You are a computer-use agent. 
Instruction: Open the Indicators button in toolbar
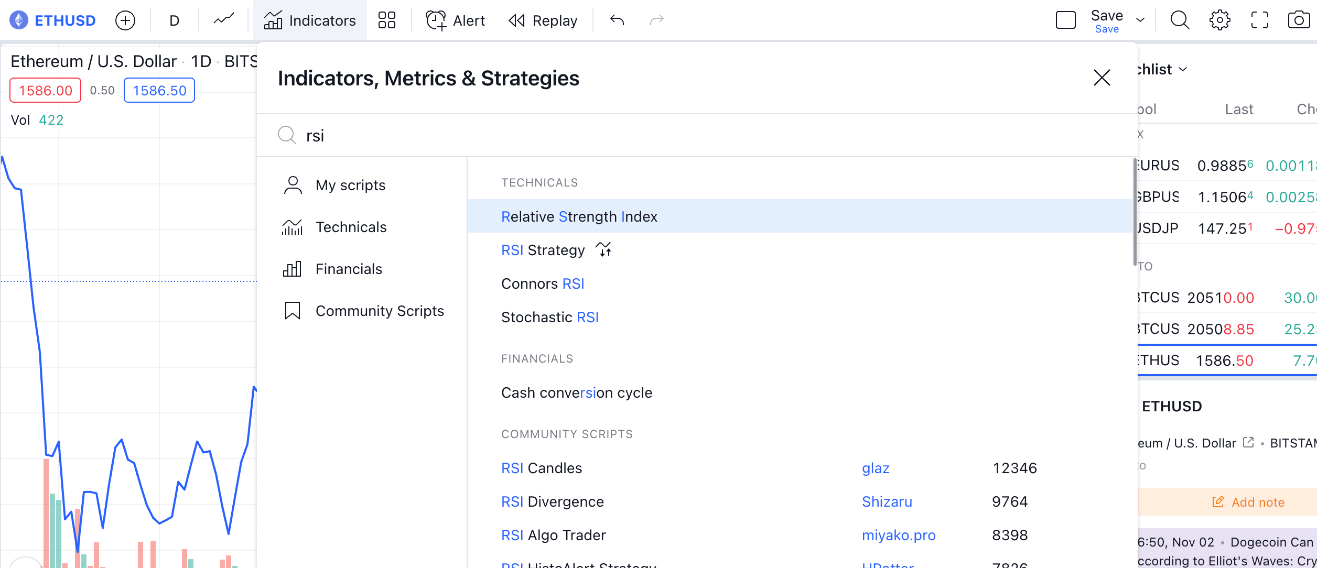(x=310, y=20)
